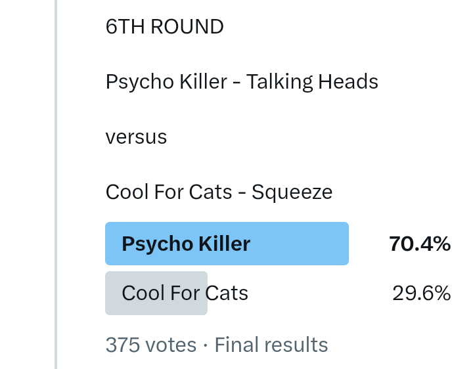Click the dot separator after "375 votes"
Viewport: 473px width, 369px height.
click(x=206, y=345)
